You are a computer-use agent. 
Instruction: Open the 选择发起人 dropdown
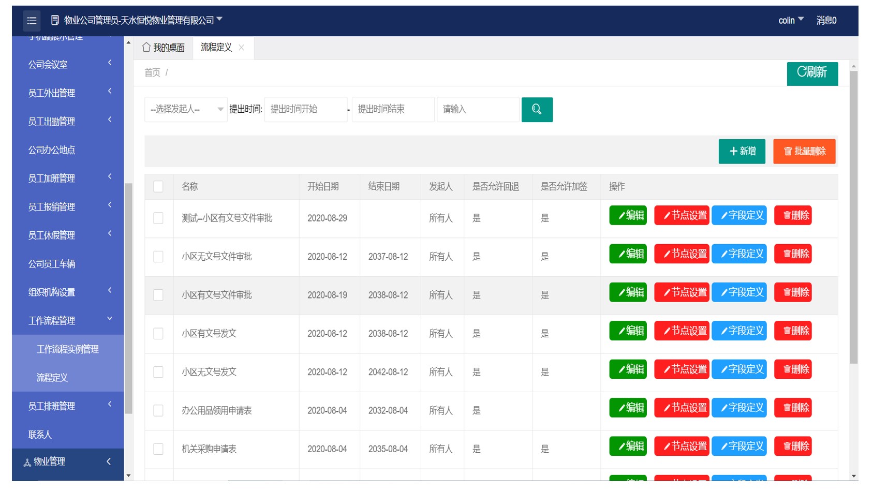click(185, 110)
